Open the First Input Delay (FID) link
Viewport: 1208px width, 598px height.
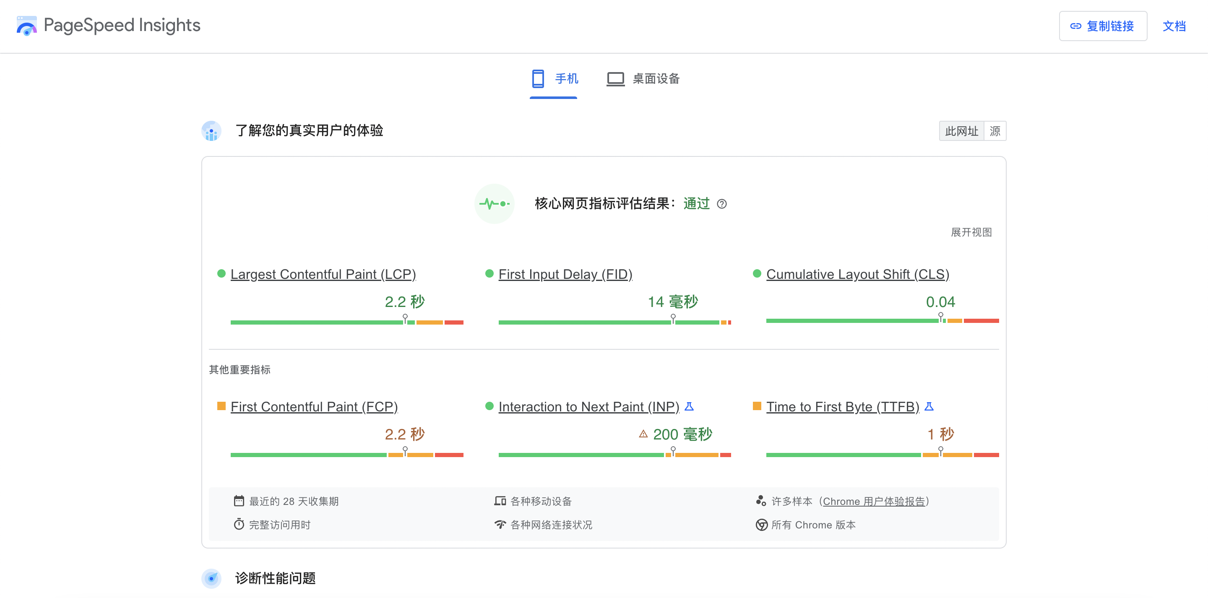[565, 274]
